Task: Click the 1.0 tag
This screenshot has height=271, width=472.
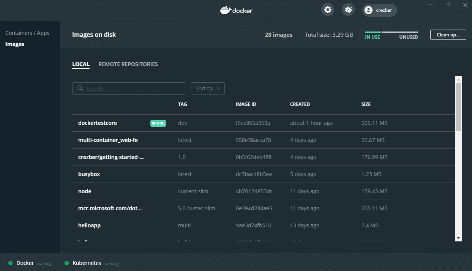Action: [182, 157]
